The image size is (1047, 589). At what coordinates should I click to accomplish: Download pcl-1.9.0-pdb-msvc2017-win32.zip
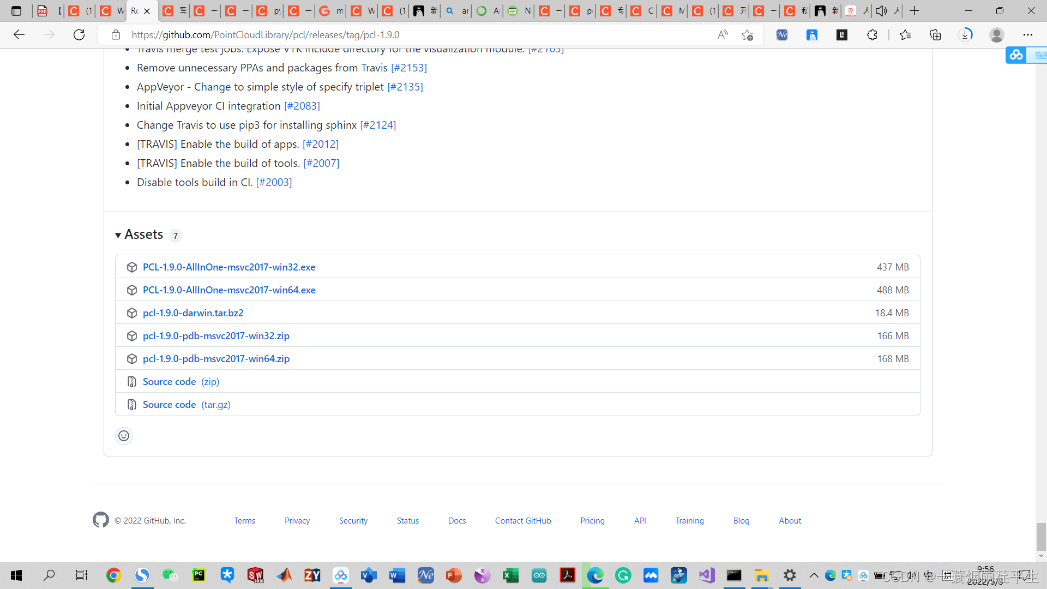click(x=216, y=336)
